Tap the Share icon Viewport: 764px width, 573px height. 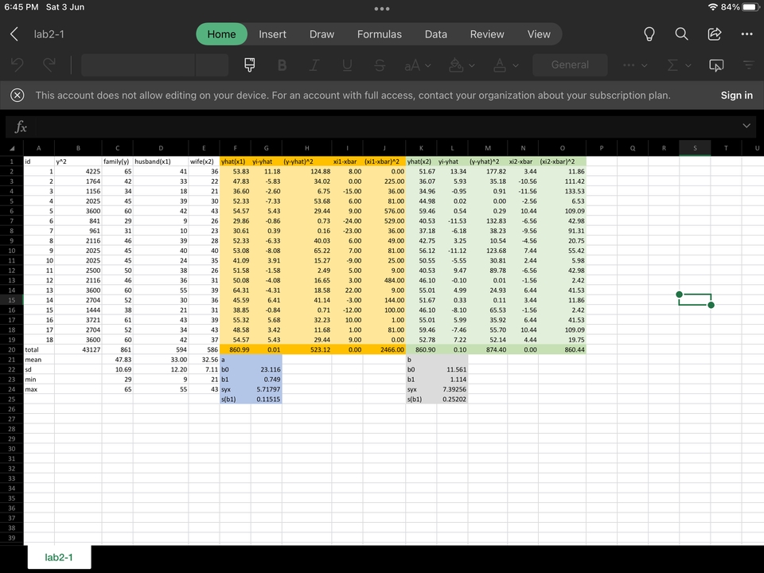click(x=715, y=34)
